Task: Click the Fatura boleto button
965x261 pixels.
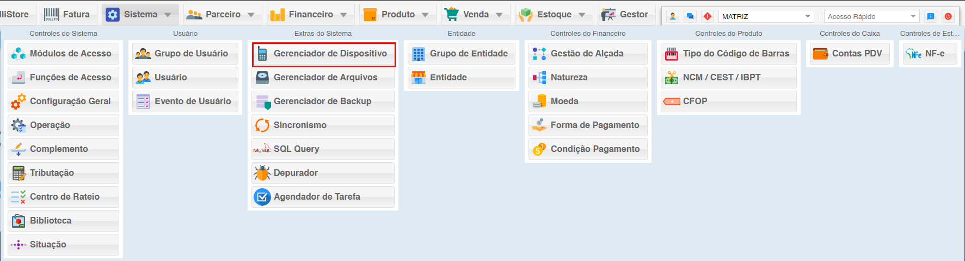Action: tap(67, 15)
